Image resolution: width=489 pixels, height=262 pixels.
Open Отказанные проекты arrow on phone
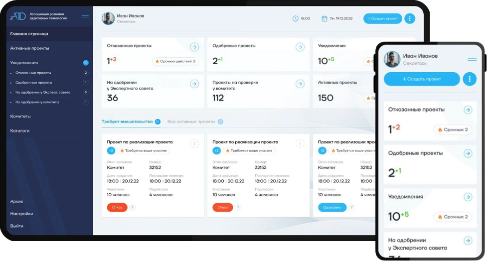468,110
